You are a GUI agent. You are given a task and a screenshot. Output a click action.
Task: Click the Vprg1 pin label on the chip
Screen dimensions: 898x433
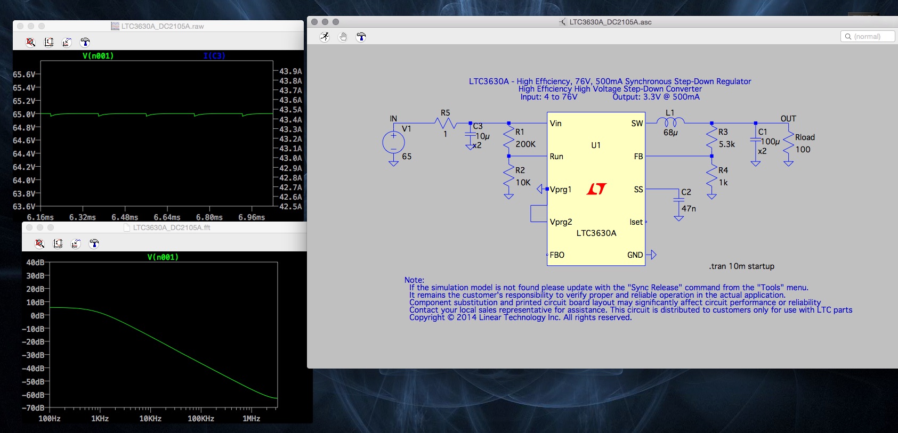click(561, 190)
